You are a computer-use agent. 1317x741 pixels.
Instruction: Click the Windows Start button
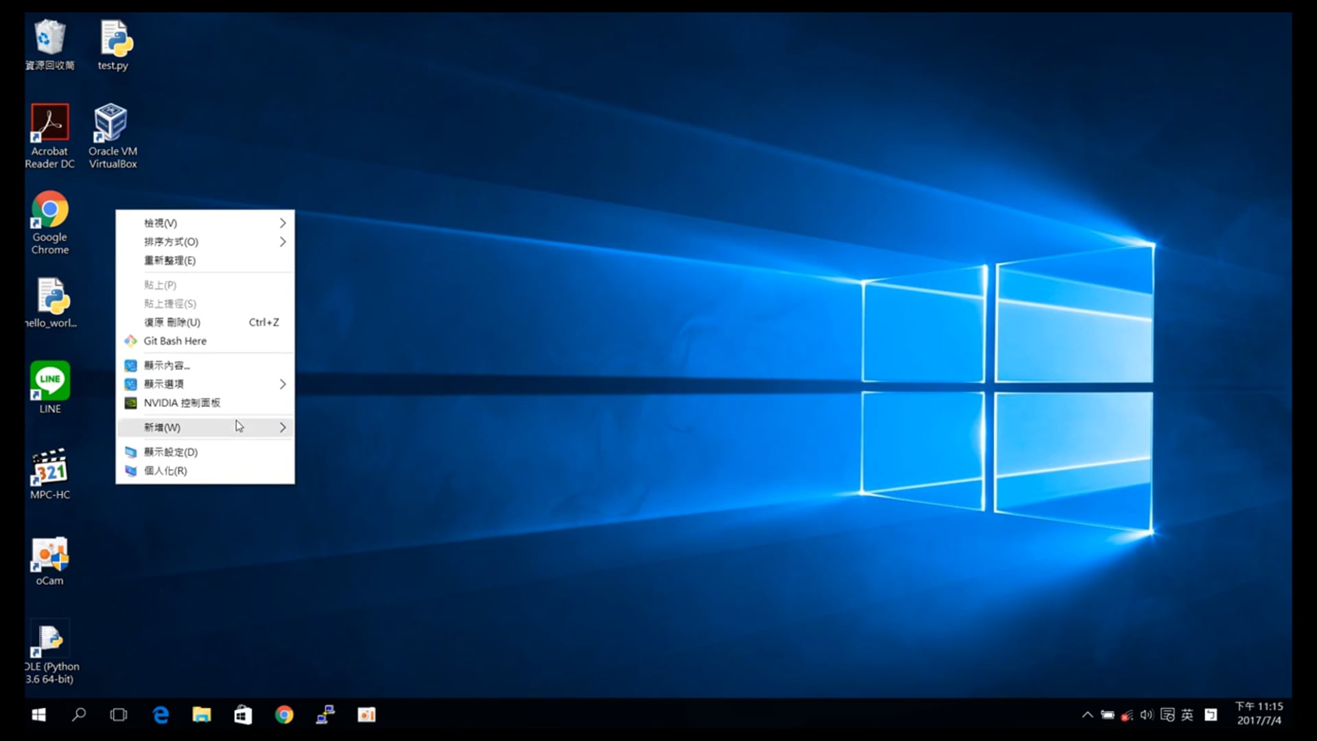pos(39,715)
